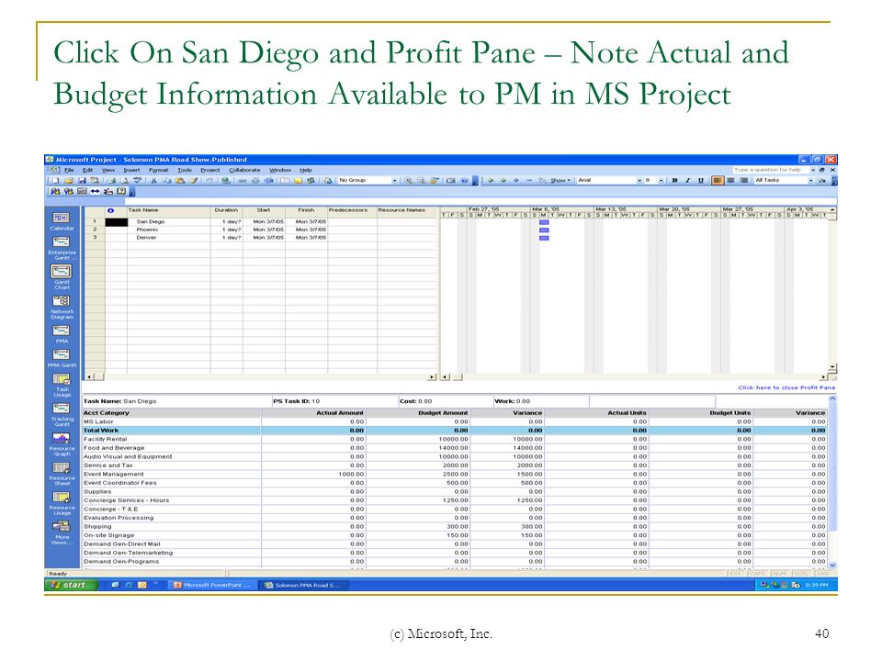The height and width of the screenshot is (661, 882).
Task: Switch to Tracking Gantt view
Action: click(62, 414)
